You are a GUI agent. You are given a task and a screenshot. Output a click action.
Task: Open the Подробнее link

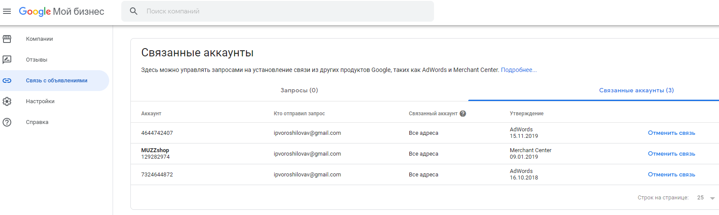click(518, 70)
